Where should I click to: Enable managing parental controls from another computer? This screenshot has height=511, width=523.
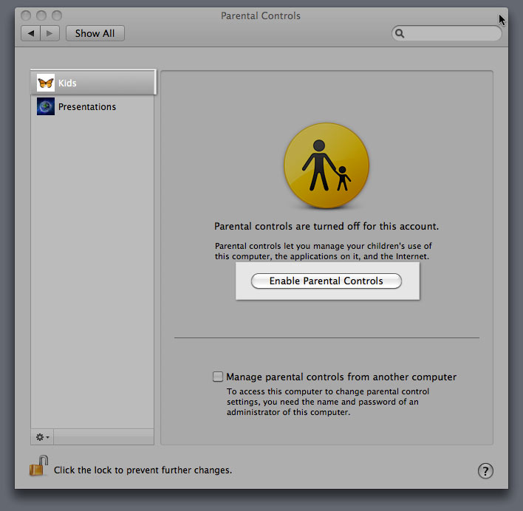coord(218,377)
